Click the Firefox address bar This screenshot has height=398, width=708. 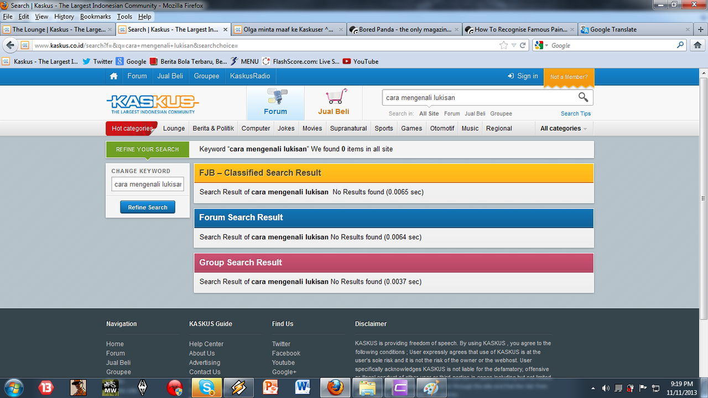tap(265, 45)
